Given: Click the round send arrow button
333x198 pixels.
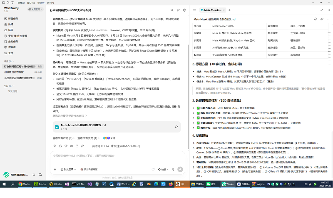Looking at the screenshot, I should (180, 169).
